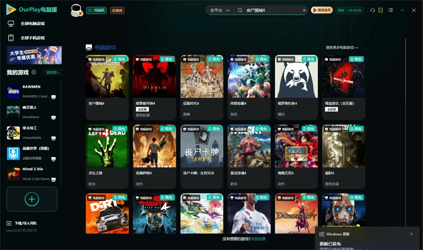
Task: Open the 丧尸卡牌: 生存对决 card
Action: 202,157
